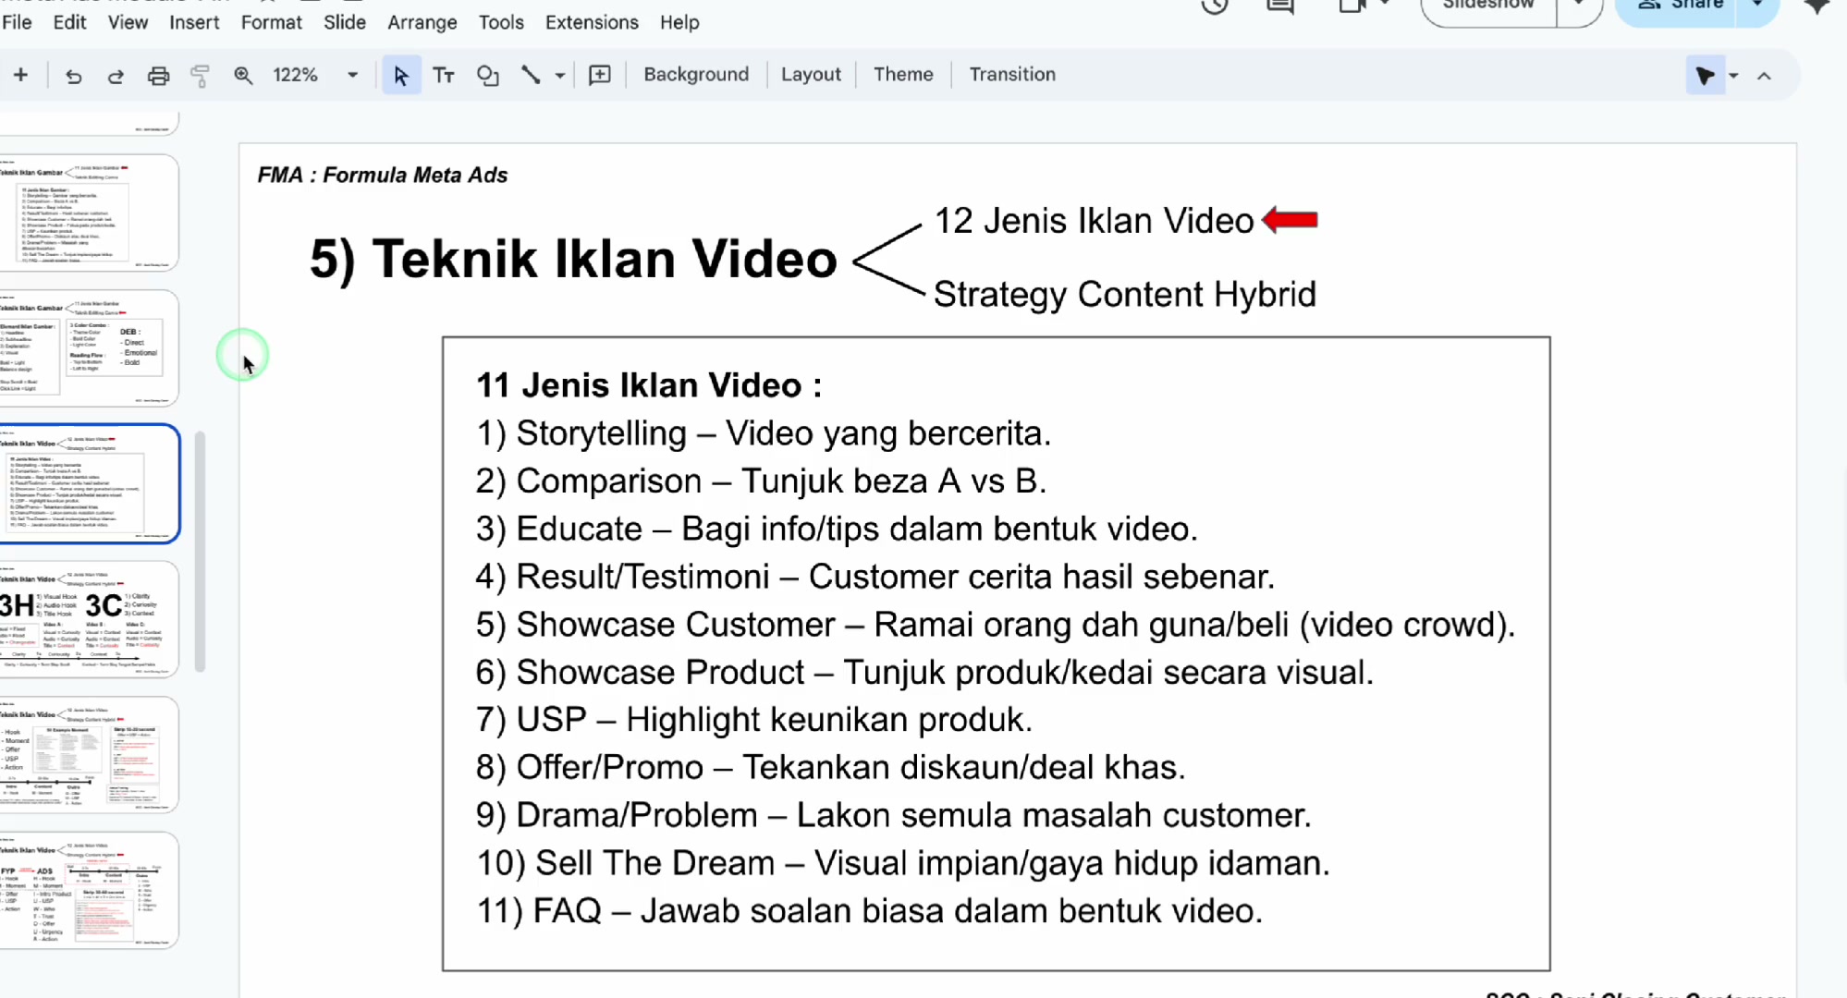Screen dimensions: 1847x998
Task: Choose the Select cursor tool
Action: 401,76
